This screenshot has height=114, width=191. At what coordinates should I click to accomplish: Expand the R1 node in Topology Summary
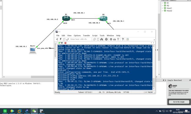pos(162,3)
